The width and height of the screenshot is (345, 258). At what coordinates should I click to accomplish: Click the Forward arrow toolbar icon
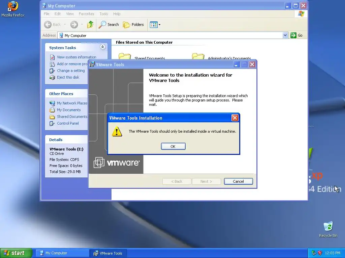[74, 25]
